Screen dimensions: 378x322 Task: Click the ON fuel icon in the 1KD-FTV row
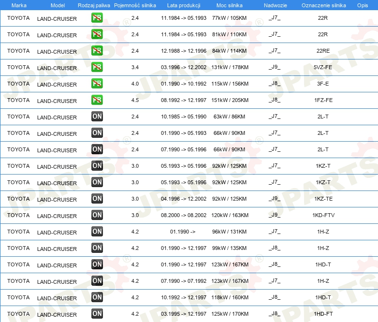click(x=97, y=215)
